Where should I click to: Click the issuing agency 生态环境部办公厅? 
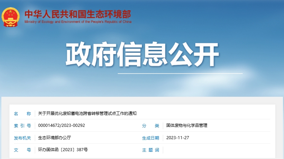click(55, 138)
